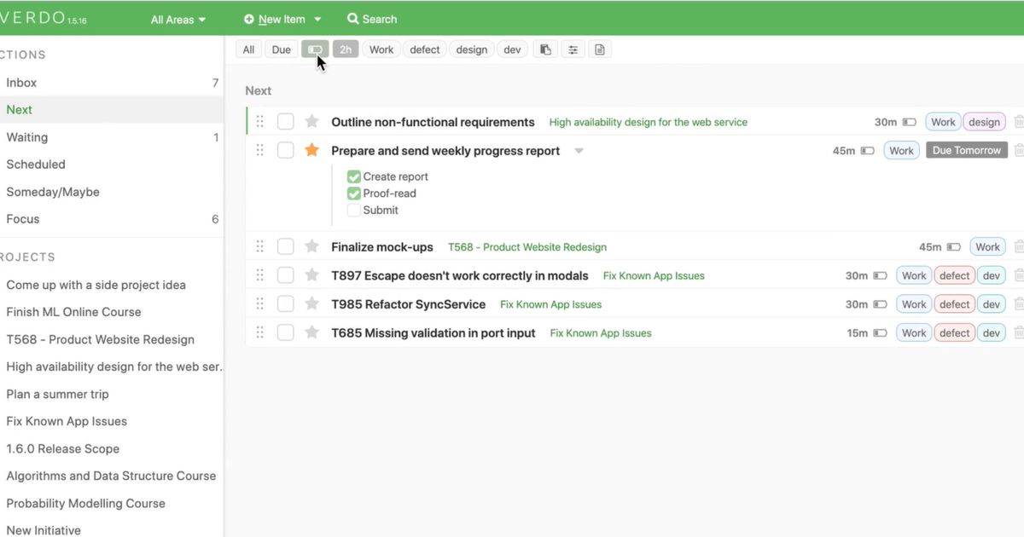The height and width of the screenshot is (537, 1024).
Task: Open the T568 - Product Website Redesign link on the Finalize mock-ups row
Action: pyautogui.click(x=527, y=247)
